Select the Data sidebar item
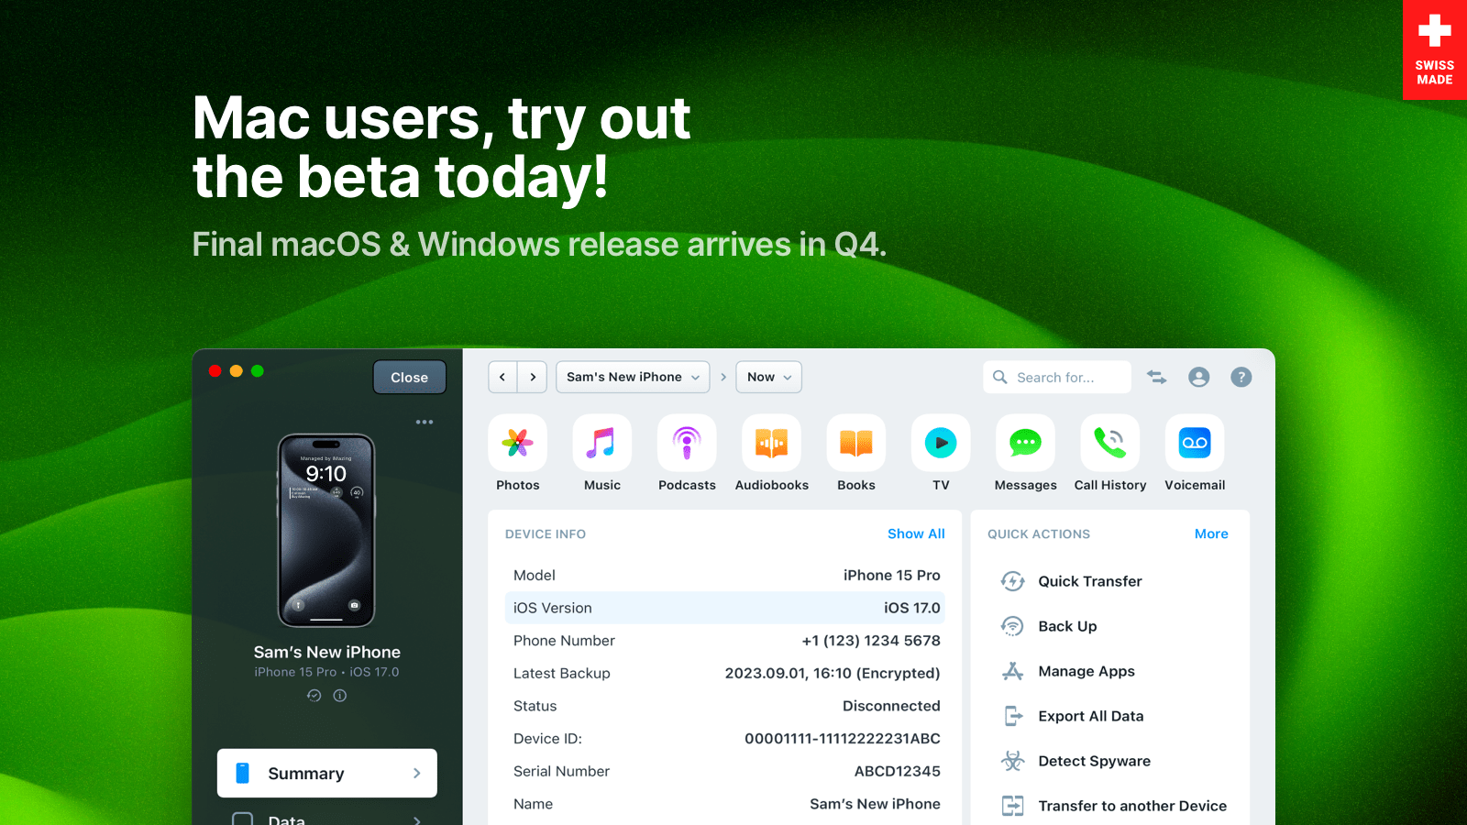 point(326,819)
